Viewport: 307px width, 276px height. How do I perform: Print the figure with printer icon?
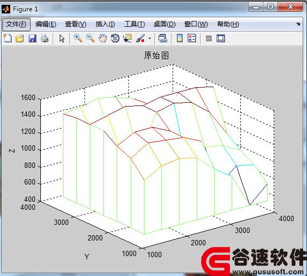[x=45, y=38]
